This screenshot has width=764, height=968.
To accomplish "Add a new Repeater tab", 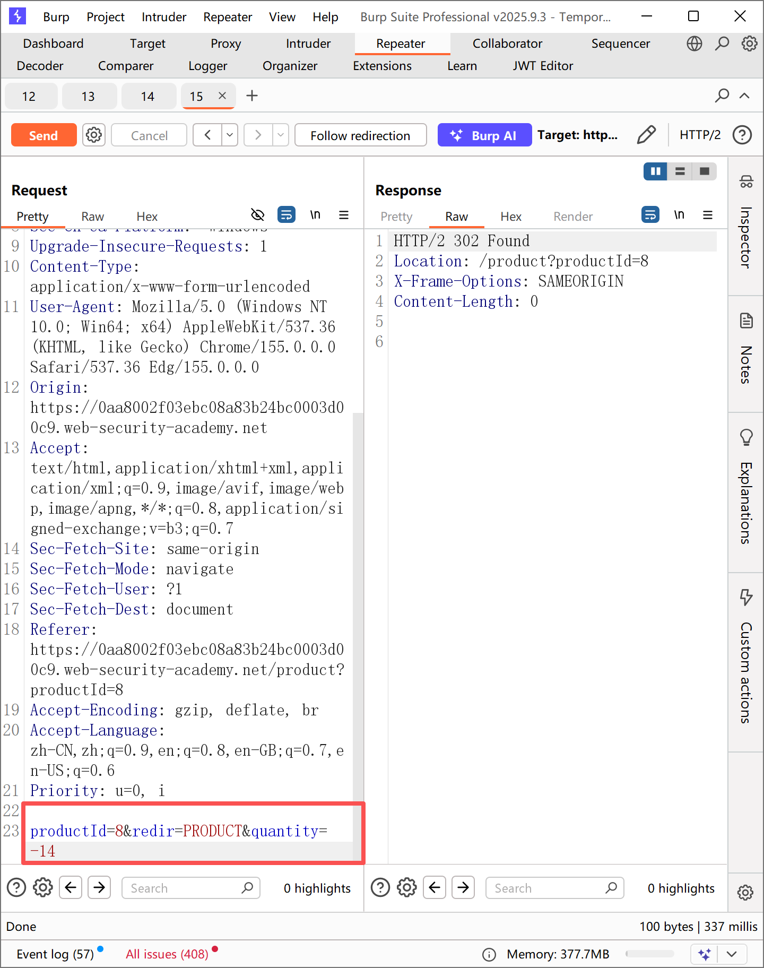I will click(x=252, y=96).
